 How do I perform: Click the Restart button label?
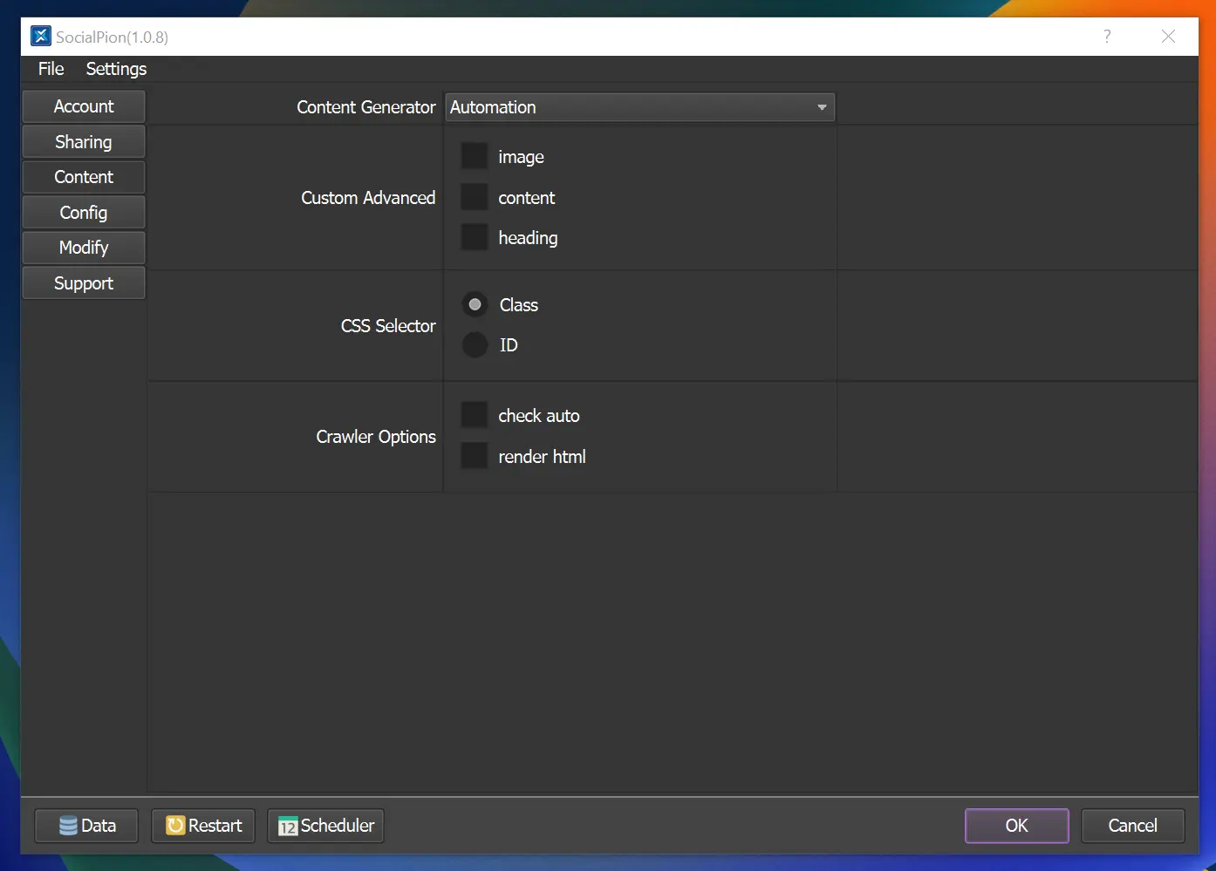point(215,826)
